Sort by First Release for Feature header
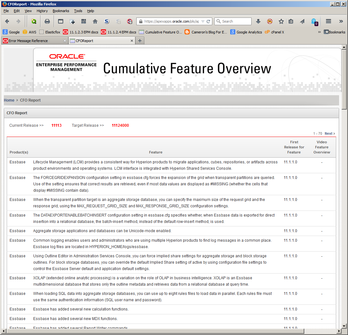Viewport: 348px width, 335px height. tap(294, 147)
